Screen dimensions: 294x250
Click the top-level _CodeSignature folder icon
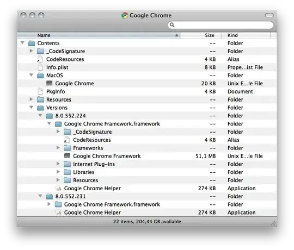click(40, 51)
